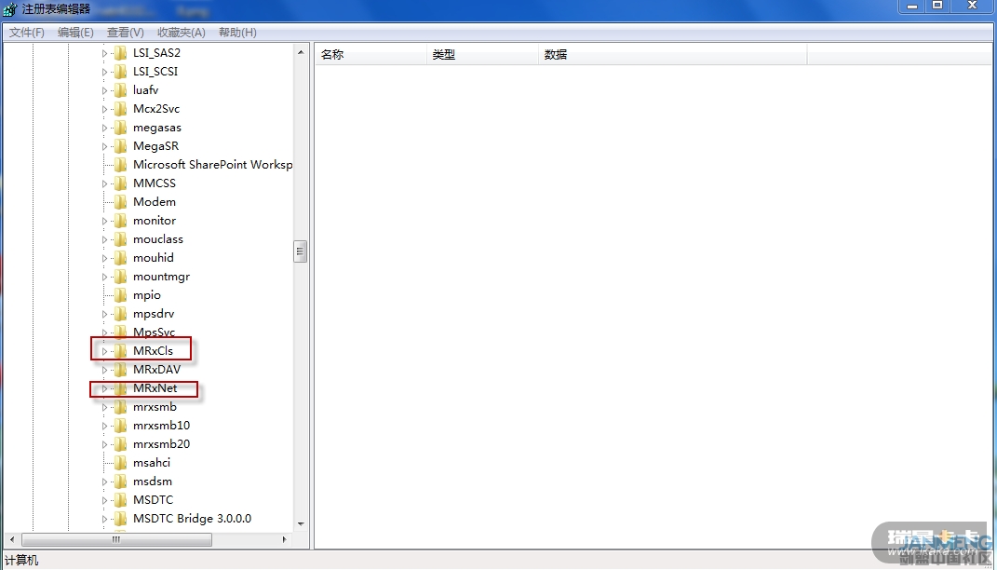The width and height of the screenshot is (997, 570).
Task: Expand the mrxsmb20 tree node
Action: [105, 444]
